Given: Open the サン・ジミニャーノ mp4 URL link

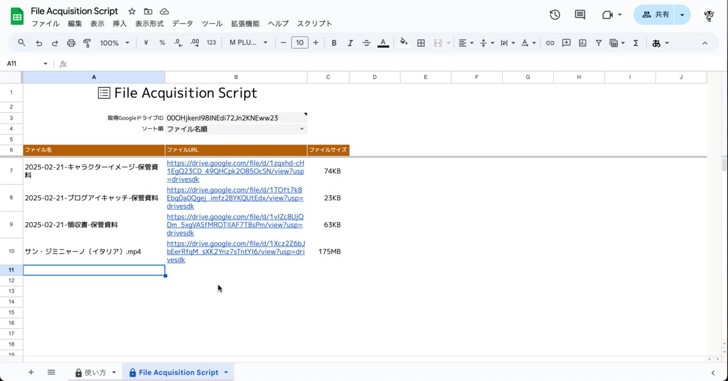Looking at the screenshot, I should click(x=236, y=252).
